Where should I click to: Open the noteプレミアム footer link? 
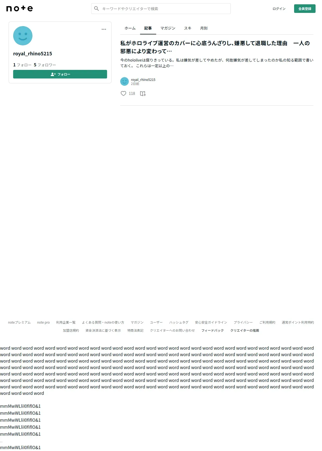[19, 323]
